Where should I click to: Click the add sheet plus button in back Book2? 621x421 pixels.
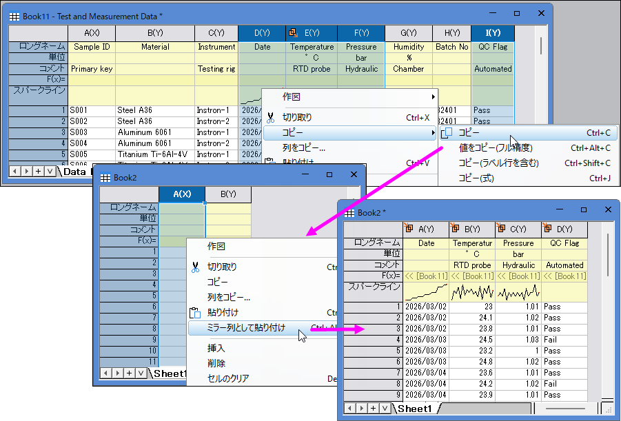tap(129, 373)
